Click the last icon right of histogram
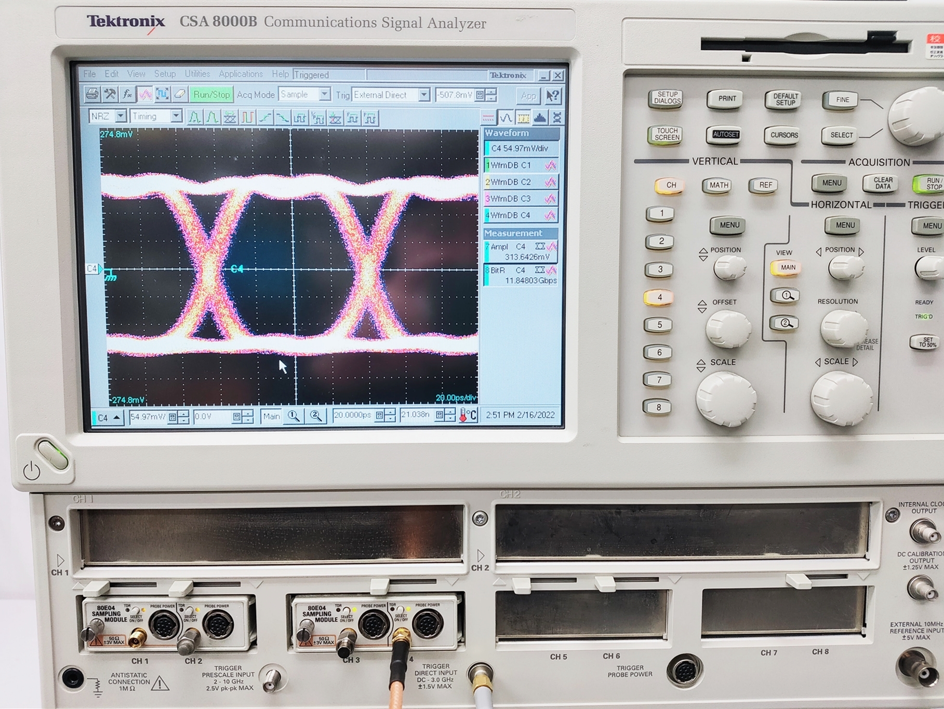Screen dimensions: 944x709 (x=557, y=118)
